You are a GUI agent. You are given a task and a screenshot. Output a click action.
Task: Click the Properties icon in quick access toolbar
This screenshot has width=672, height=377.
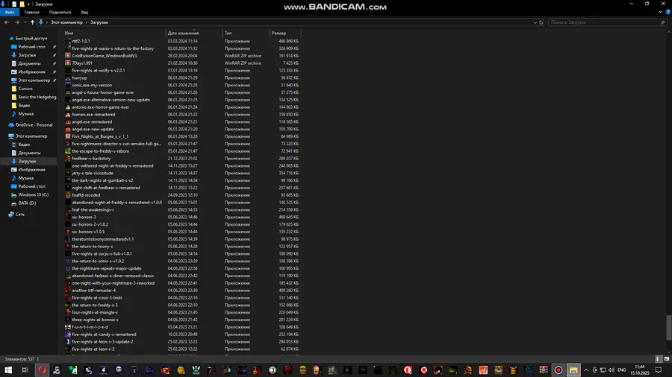click(13, 4)
